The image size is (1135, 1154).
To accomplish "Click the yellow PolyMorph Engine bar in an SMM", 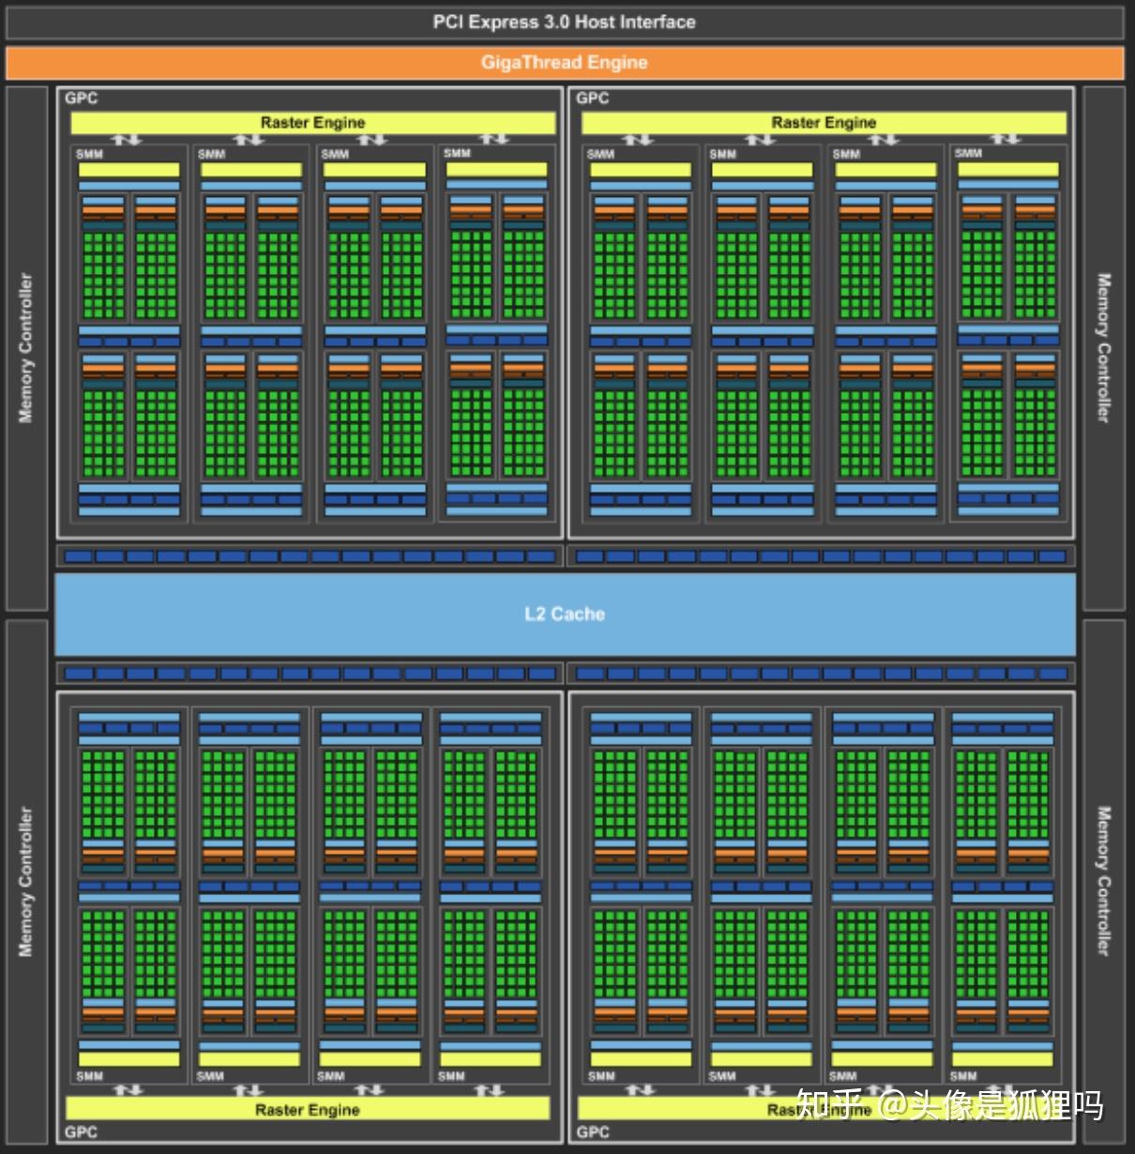I will click(128, 169).
